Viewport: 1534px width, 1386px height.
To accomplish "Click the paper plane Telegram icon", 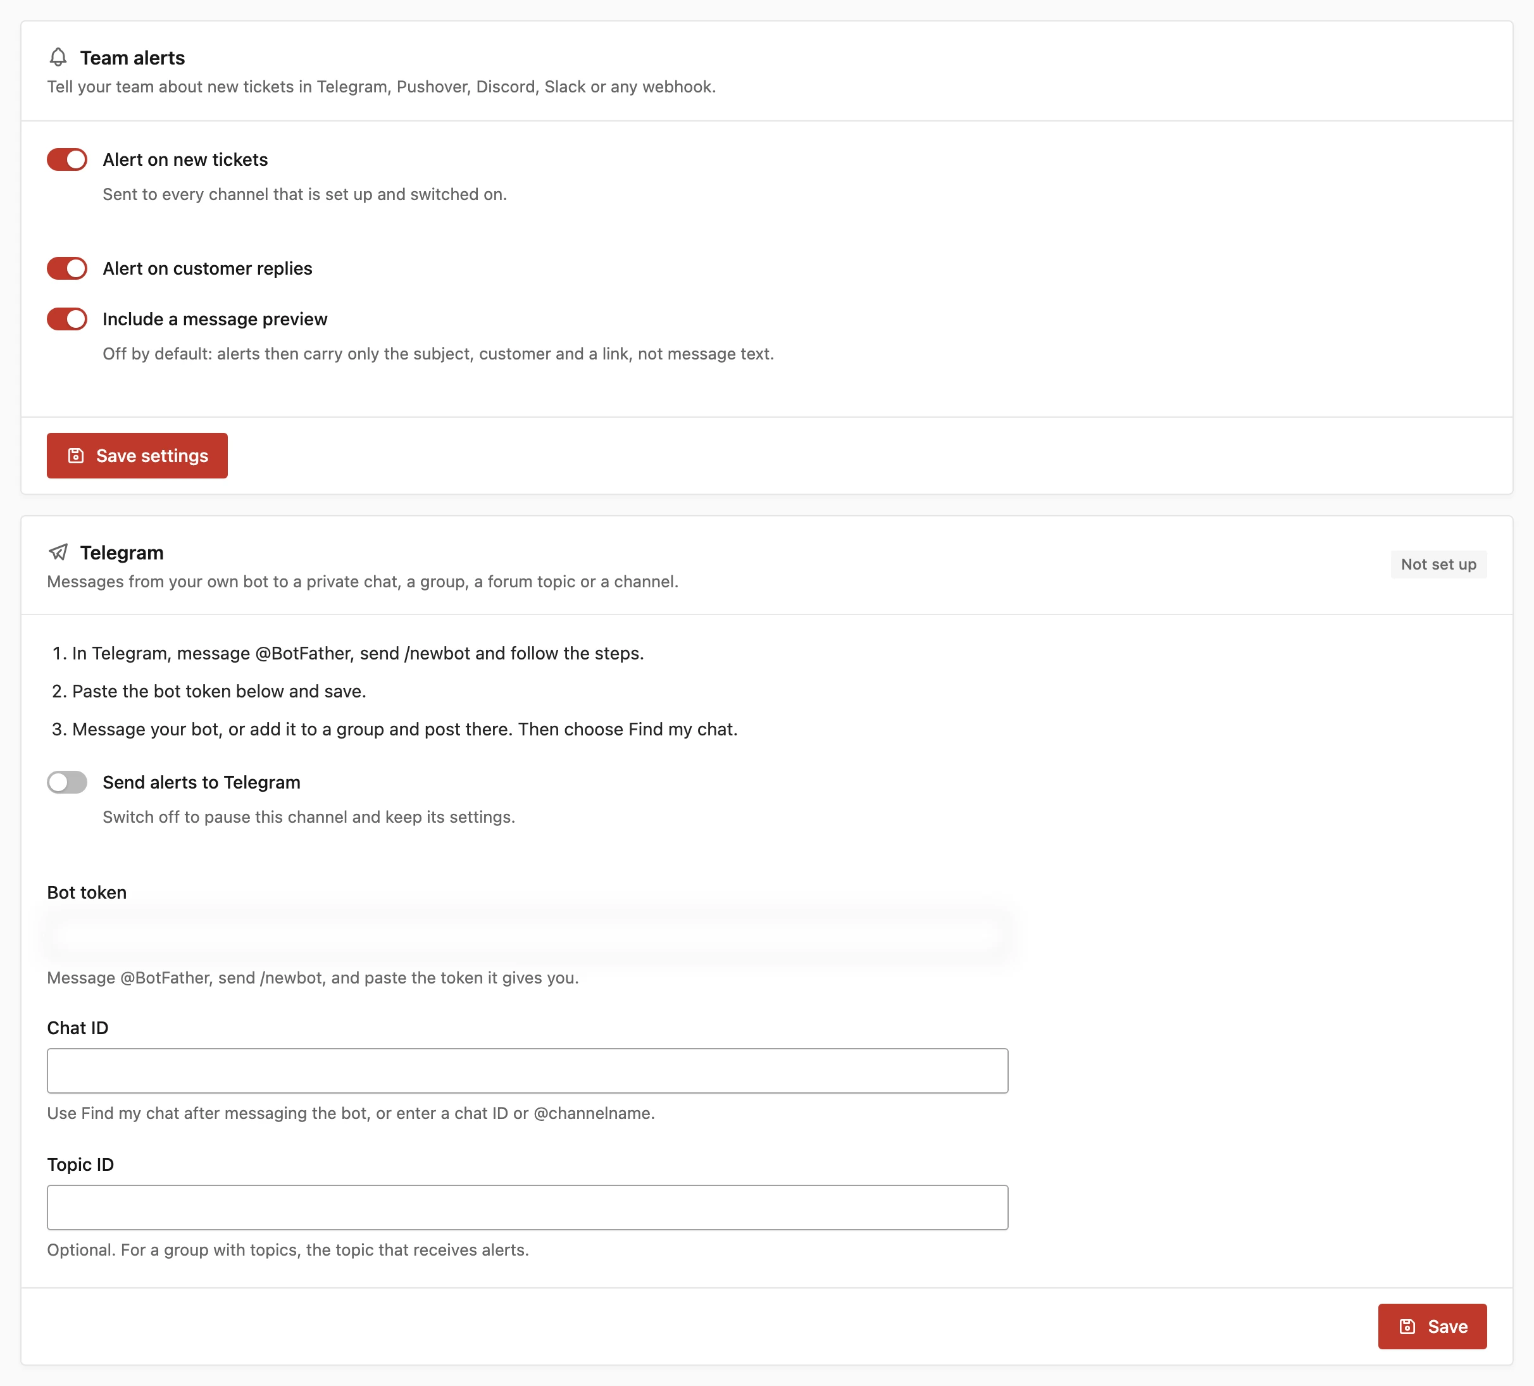I will (58, 552).
